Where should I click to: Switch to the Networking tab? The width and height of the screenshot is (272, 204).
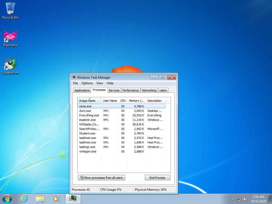(x=149, y=90)
